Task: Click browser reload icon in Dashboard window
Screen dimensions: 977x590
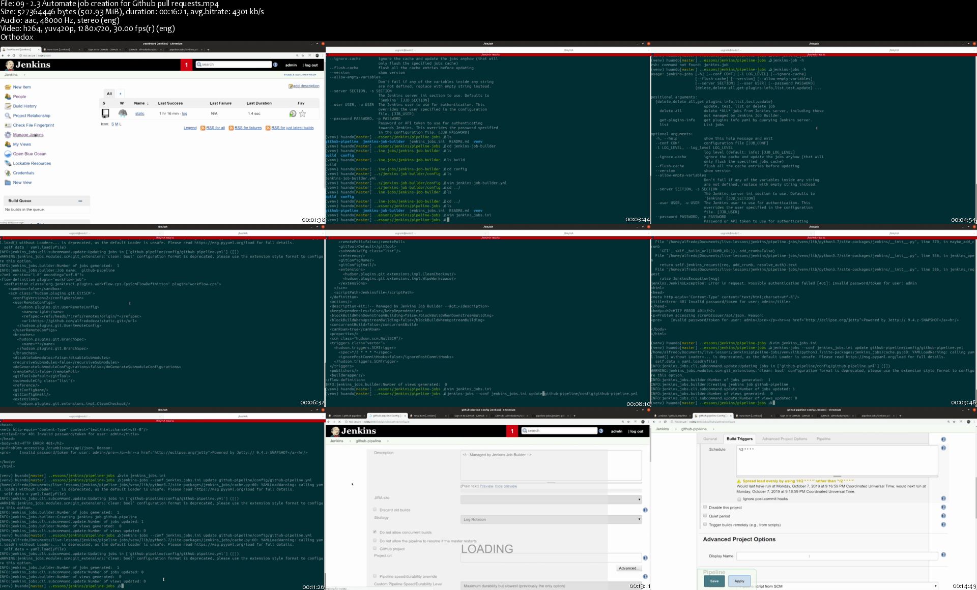Action: [14, 55]
